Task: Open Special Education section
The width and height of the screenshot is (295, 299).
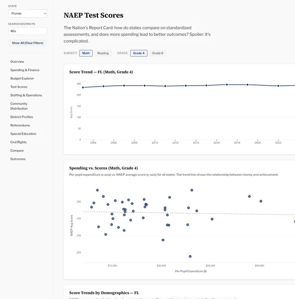Action: (x=23, y=134)
